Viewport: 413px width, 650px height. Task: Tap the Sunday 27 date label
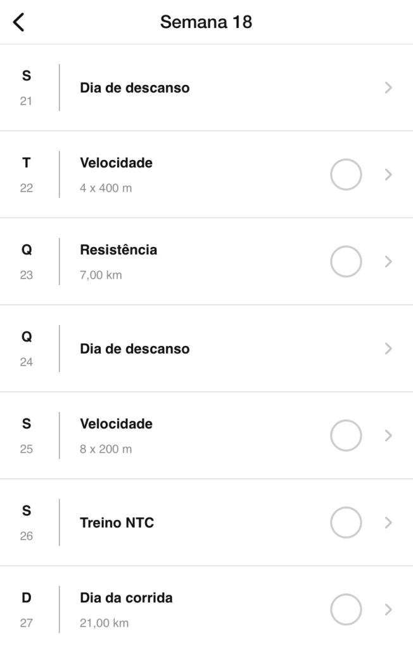(26, 609)
